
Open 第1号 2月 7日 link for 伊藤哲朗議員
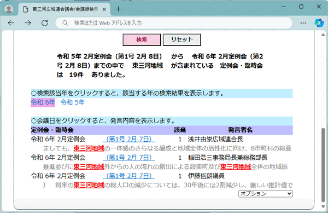(129, 176)
